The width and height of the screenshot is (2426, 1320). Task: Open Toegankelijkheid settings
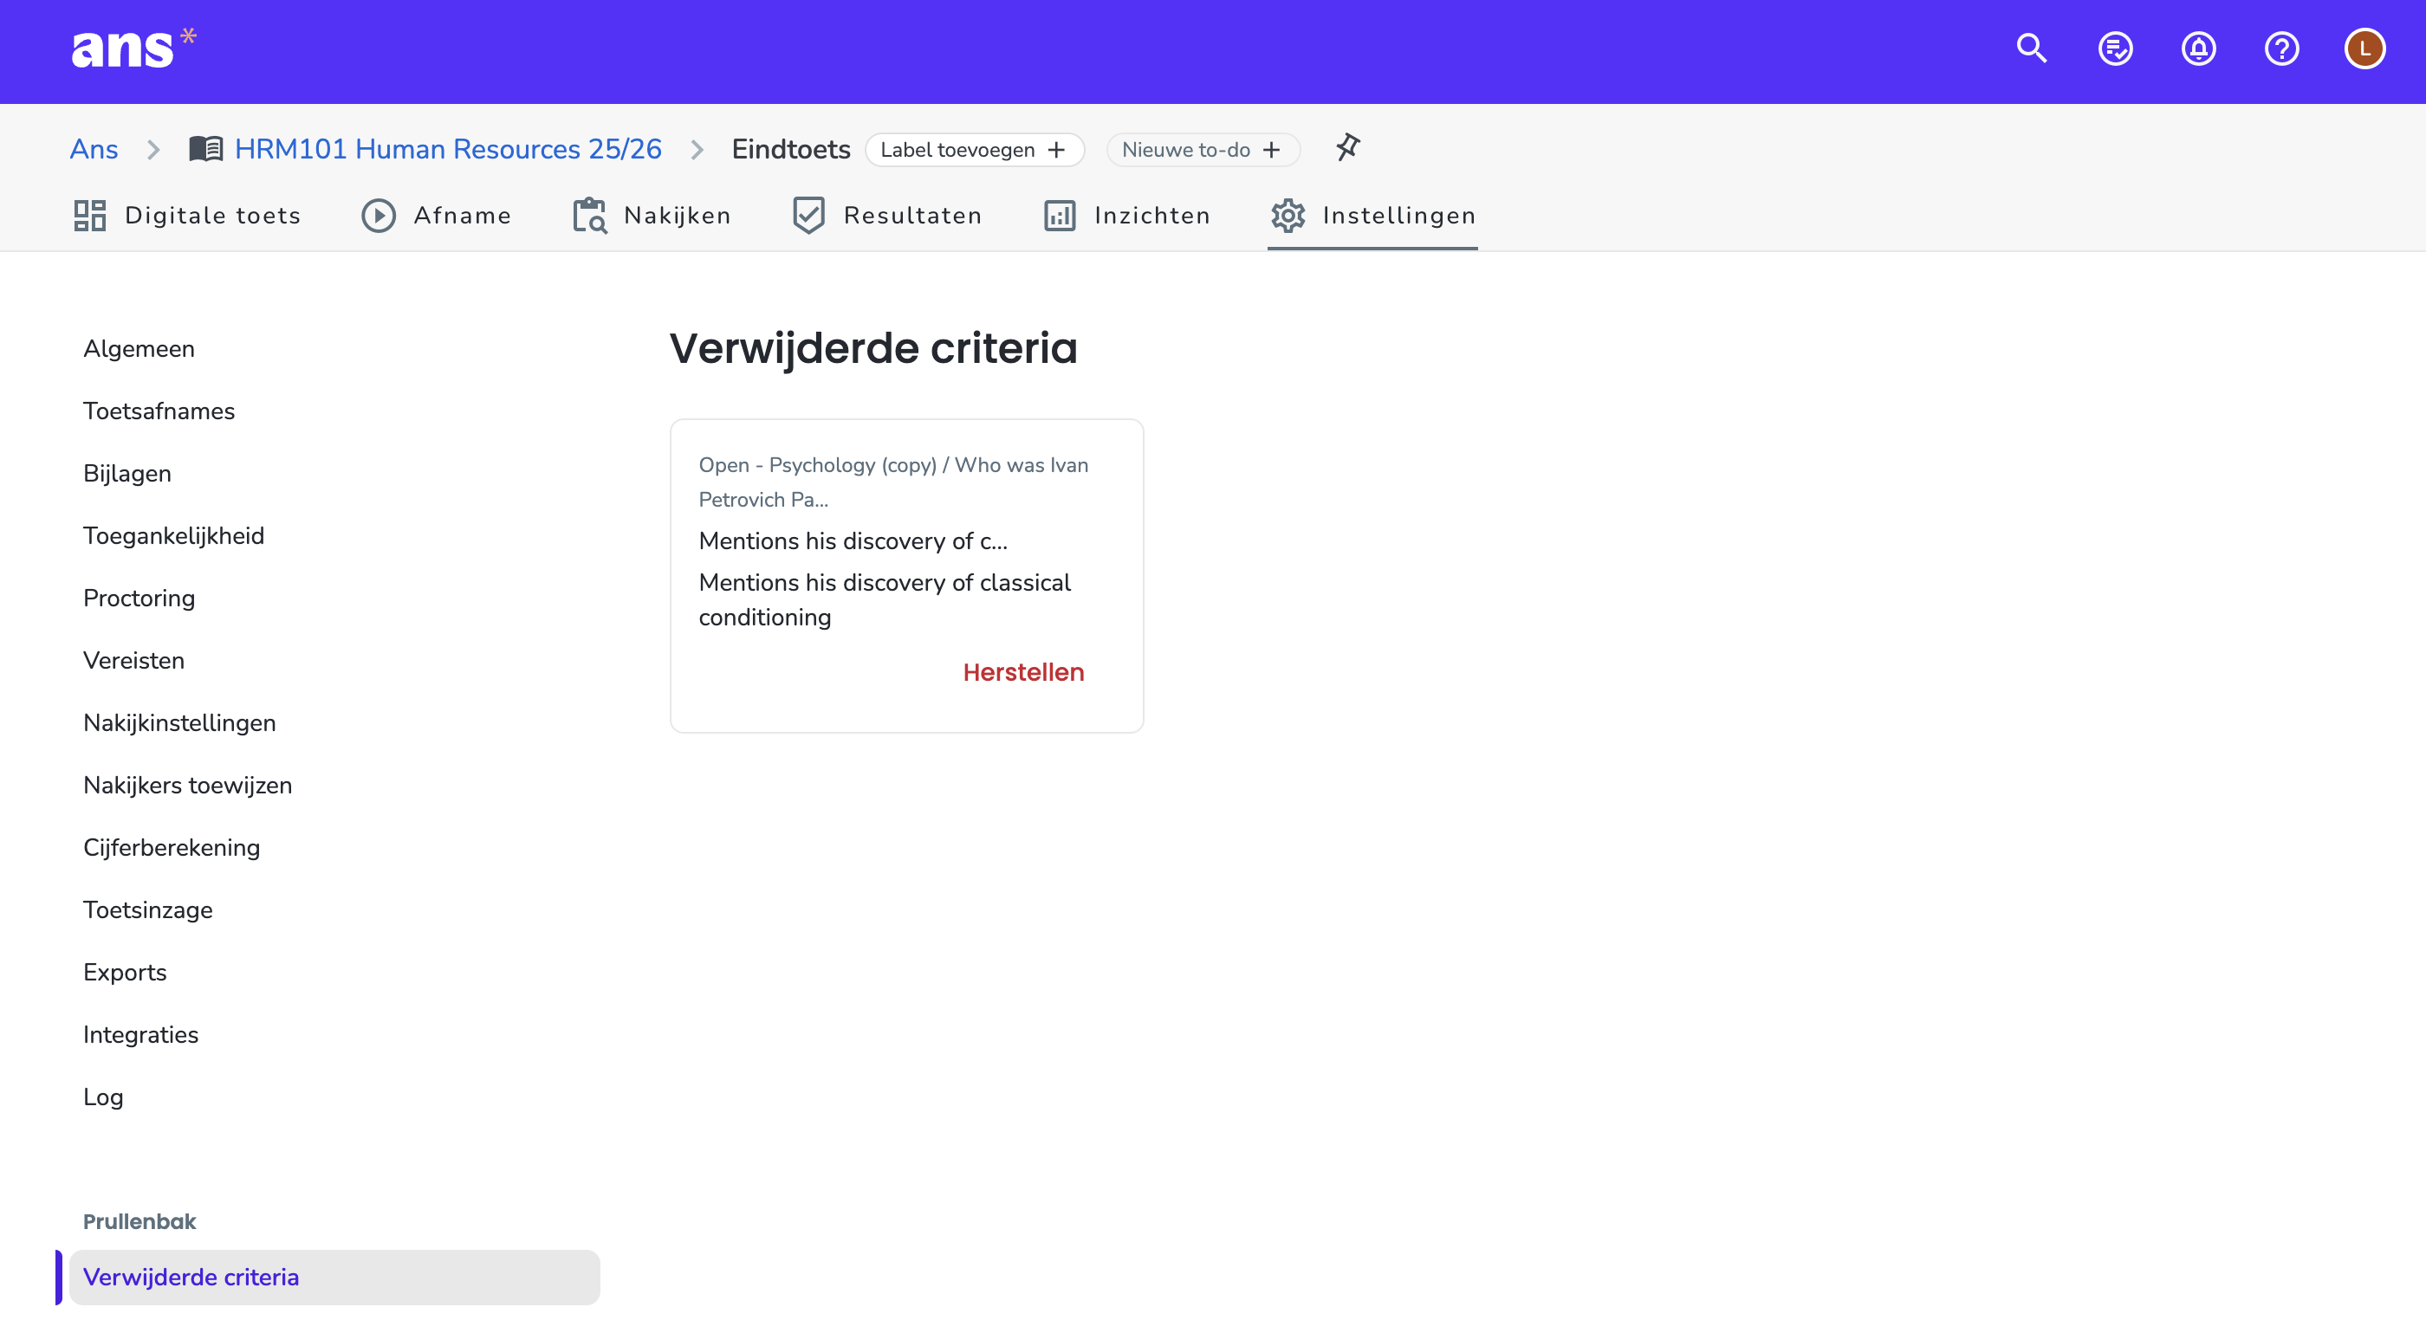pyautogui.click(x=173, y=536)
